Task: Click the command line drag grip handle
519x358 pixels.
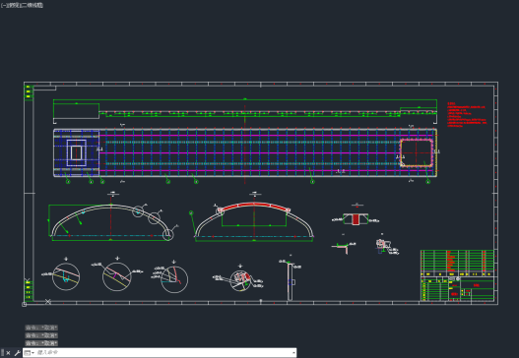Action: click(2, 353)
